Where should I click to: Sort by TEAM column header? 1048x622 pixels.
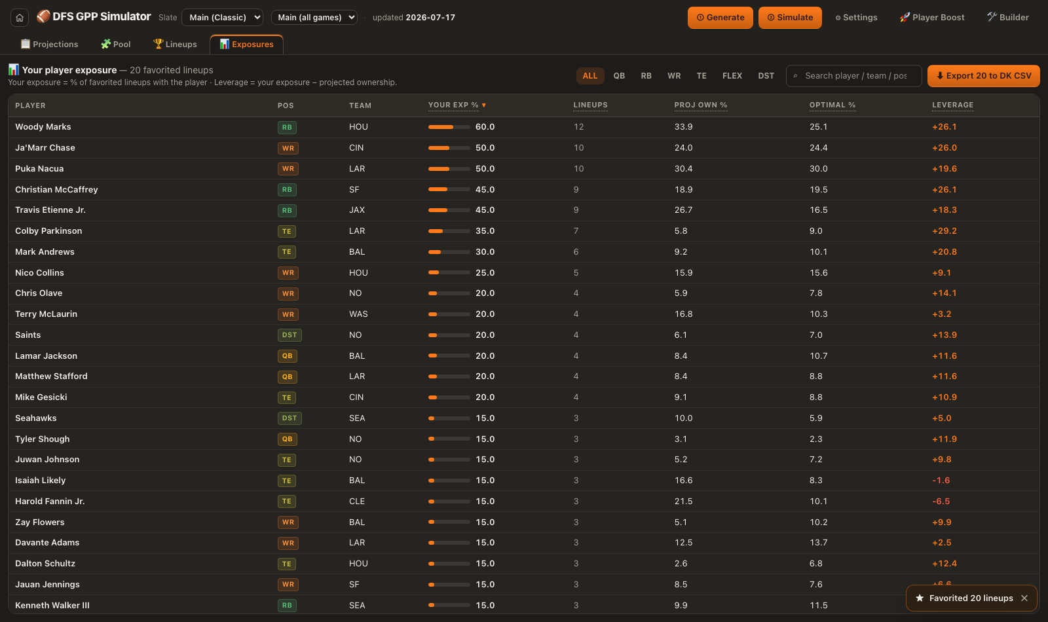pos(360,105)
